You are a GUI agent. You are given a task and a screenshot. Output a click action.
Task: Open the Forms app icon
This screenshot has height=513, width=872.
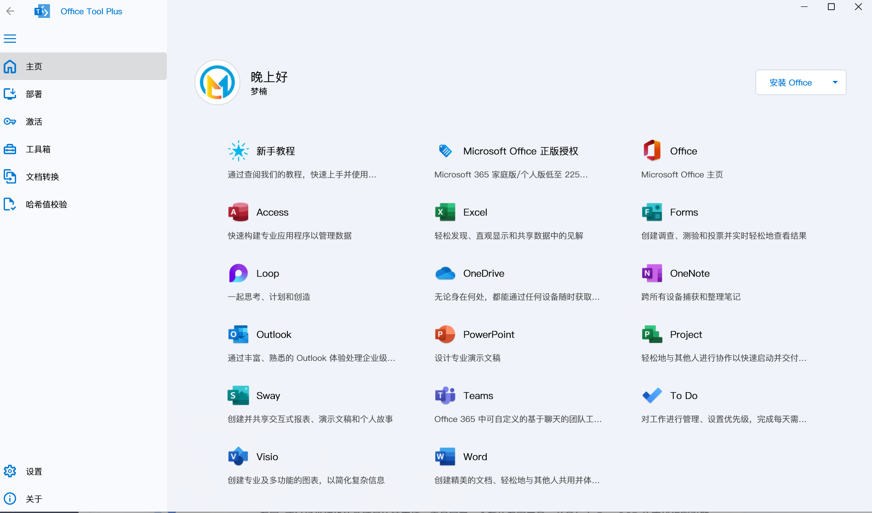652,212
